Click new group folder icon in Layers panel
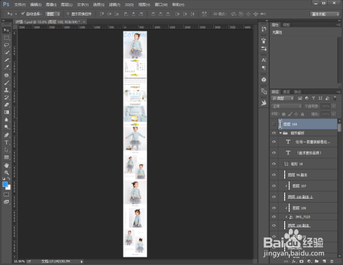343x265 pixels. point(317,261)
